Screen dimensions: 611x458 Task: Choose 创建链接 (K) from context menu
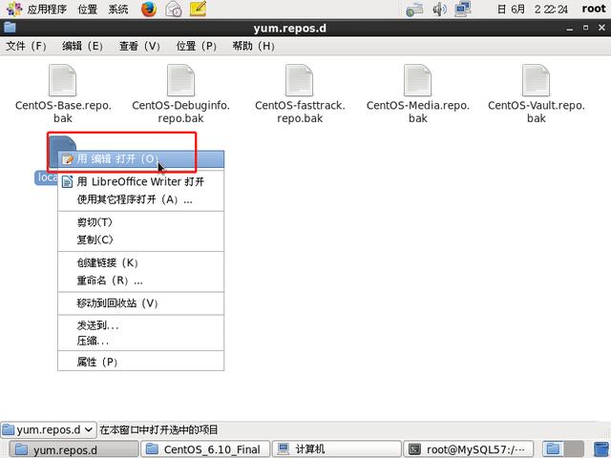click(x=141, y=262)
